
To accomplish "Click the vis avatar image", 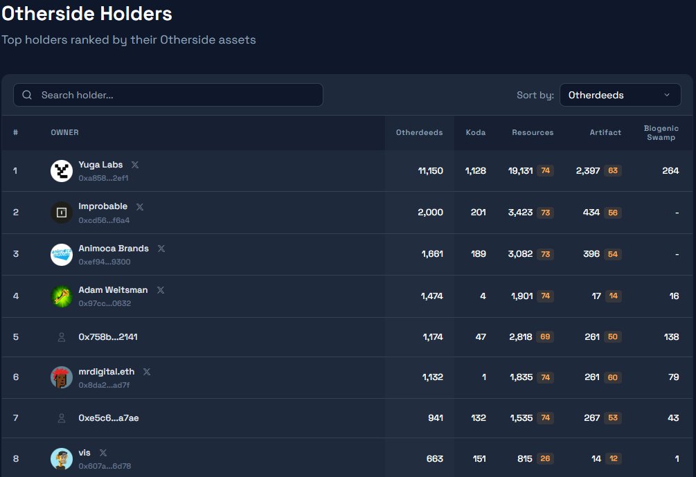I will pyautogui.click(x=62, y=458).
